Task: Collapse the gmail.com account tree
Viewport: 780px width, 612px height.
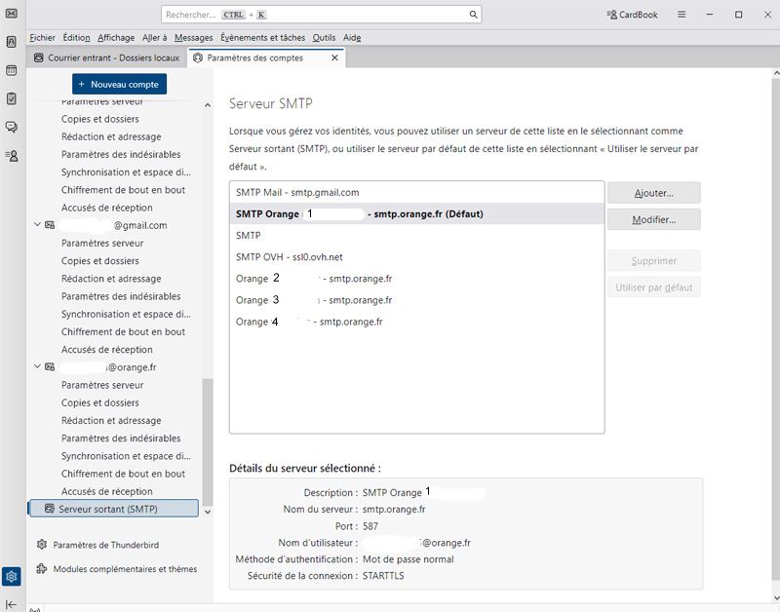Action: [x=37, y=225]
